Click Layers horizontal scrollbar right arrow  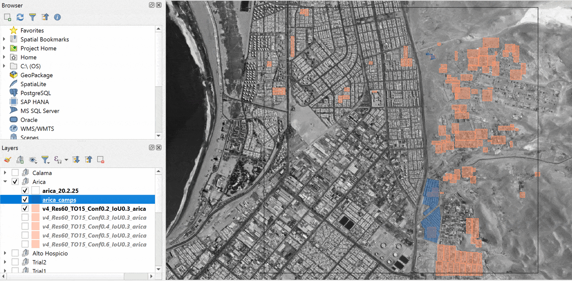(x=152, y=276)
